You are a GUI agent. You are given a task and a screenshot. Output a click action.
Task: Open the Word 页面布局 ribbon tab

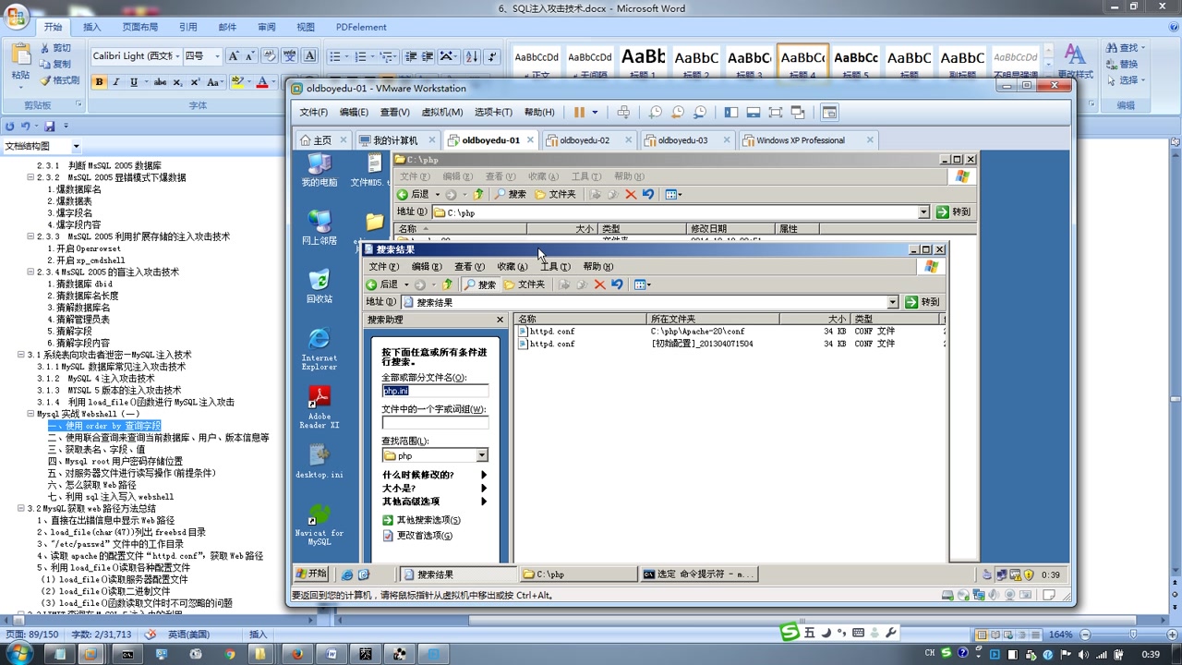coord(140,27)
